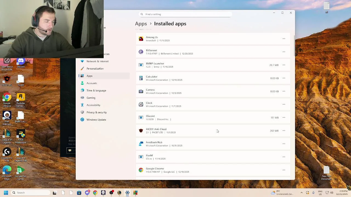Open Time & language settings

coord(104,91)
